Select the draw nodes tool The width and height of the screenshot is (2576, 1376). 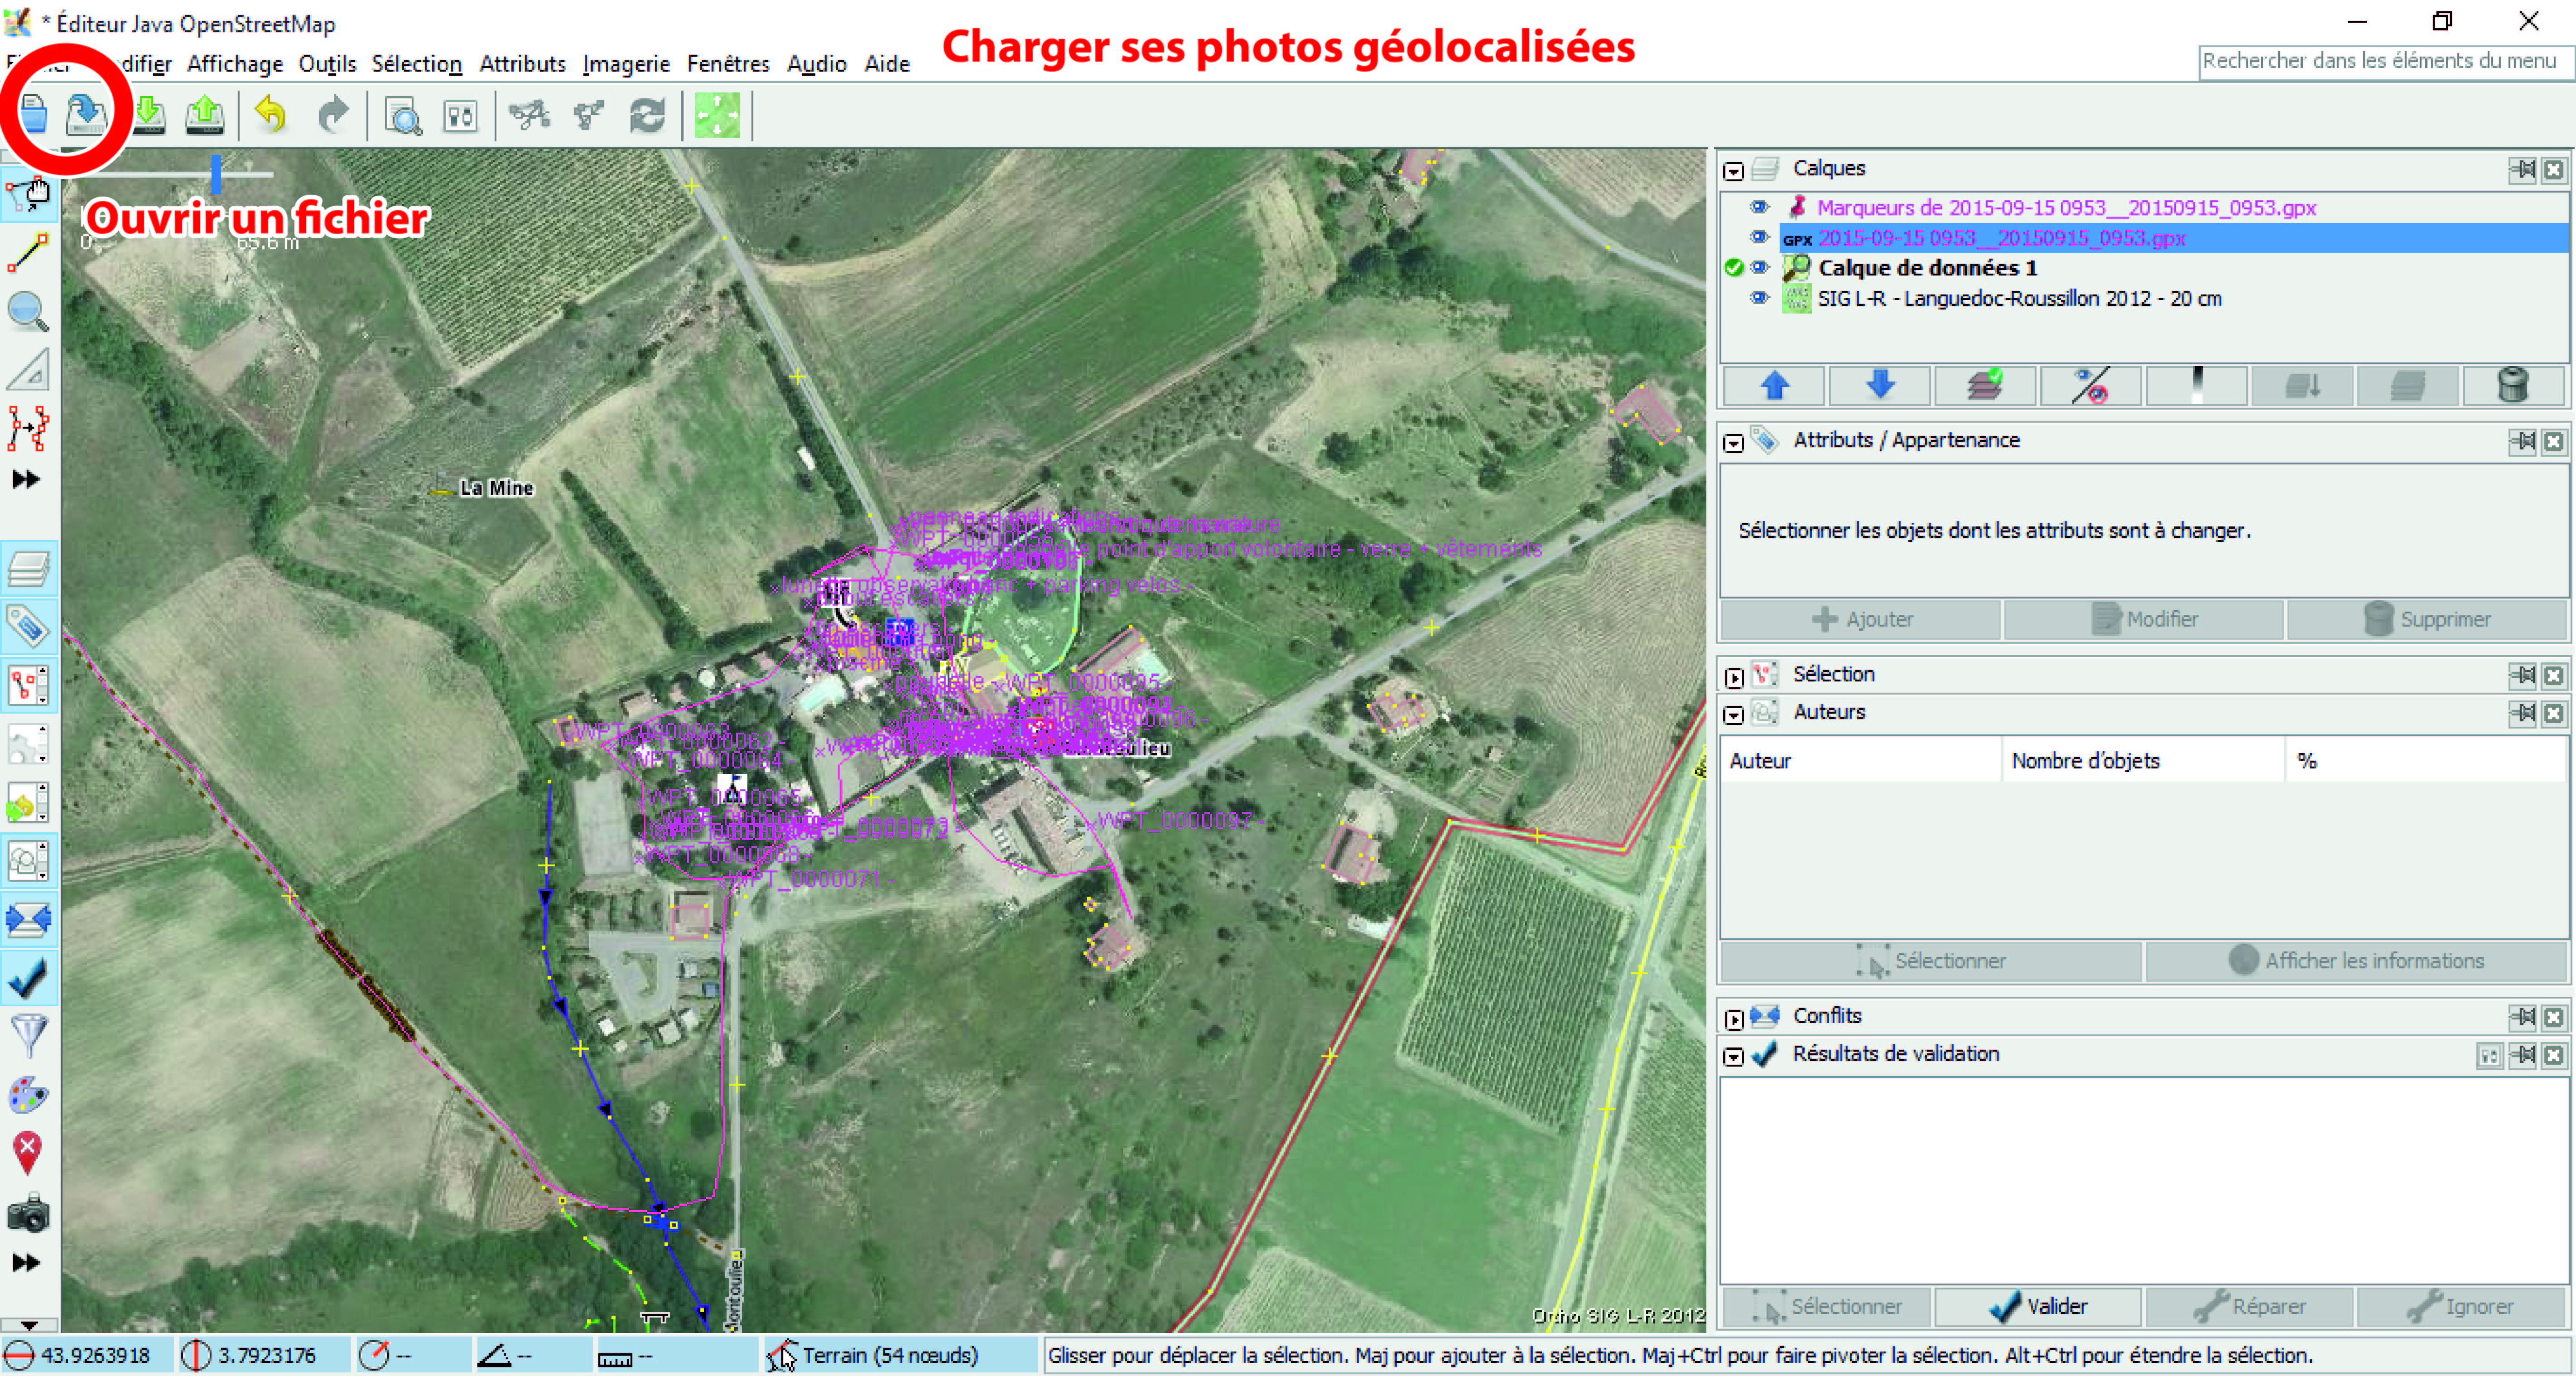[28, 252]
